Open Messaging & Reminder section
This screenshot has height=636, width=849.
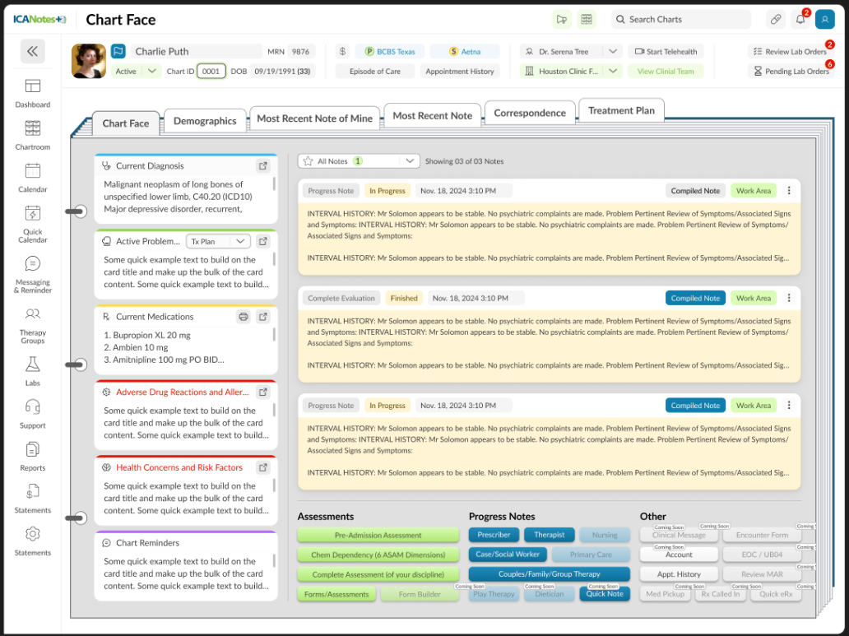coord(32,274)
